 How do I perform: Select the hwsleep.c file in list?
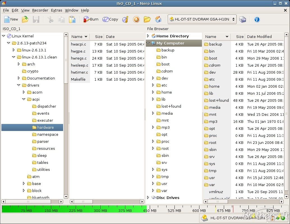(79, 65)
